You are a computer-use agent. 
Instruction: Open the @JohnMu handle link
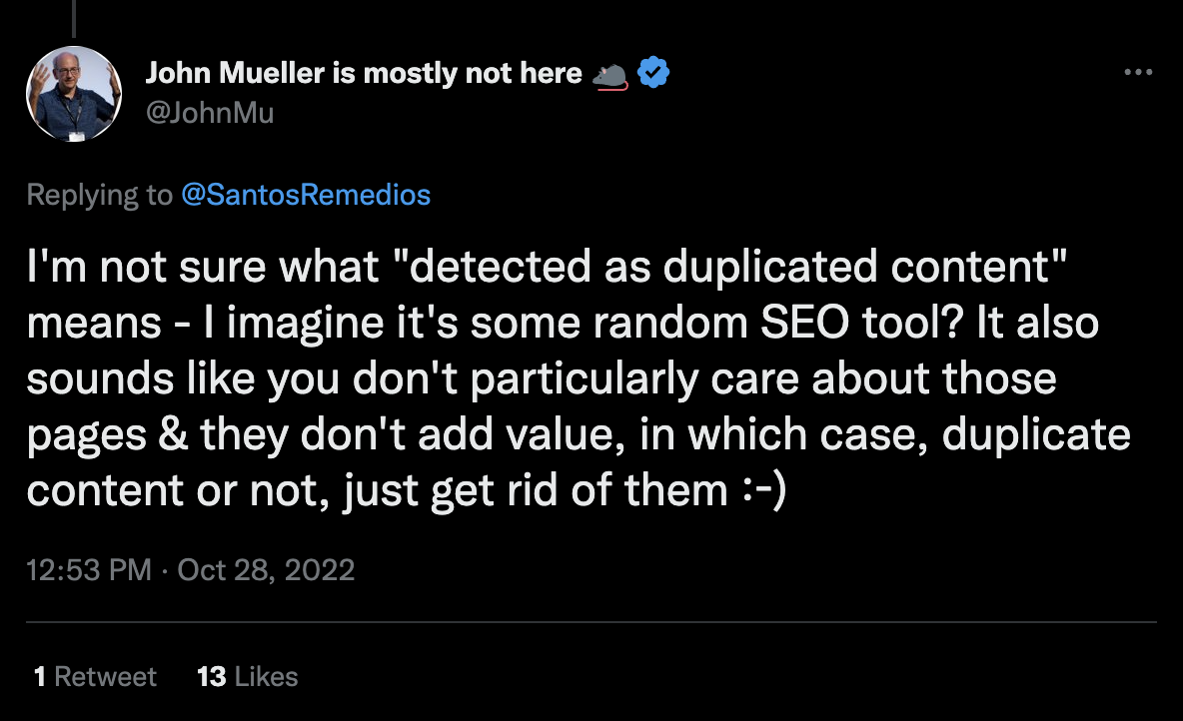209,113
